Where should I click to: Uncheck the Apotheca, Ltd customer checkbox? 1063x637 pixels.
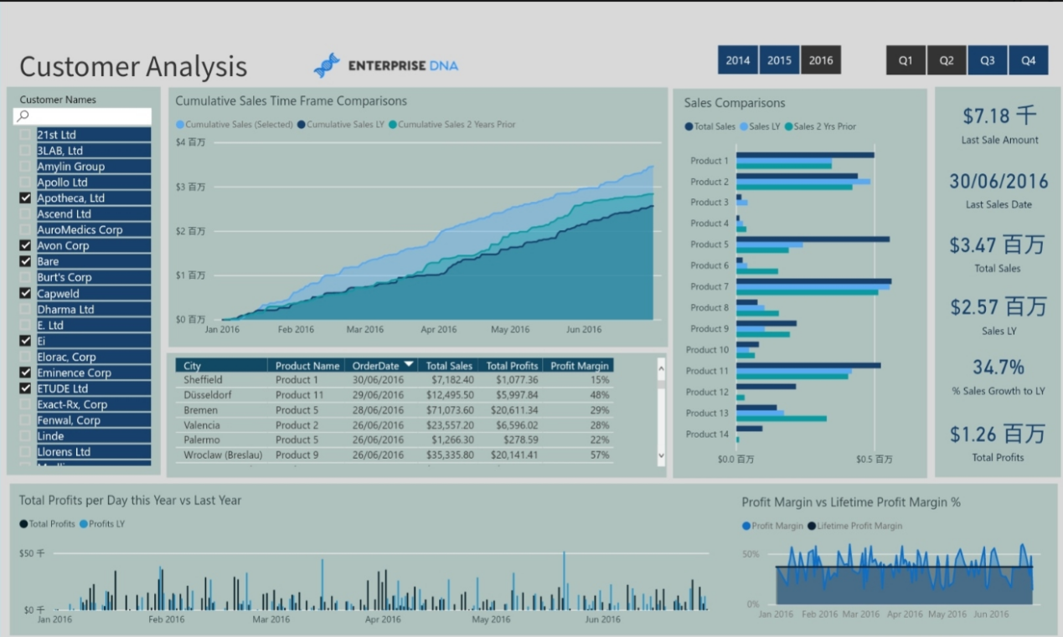[25, 198]
